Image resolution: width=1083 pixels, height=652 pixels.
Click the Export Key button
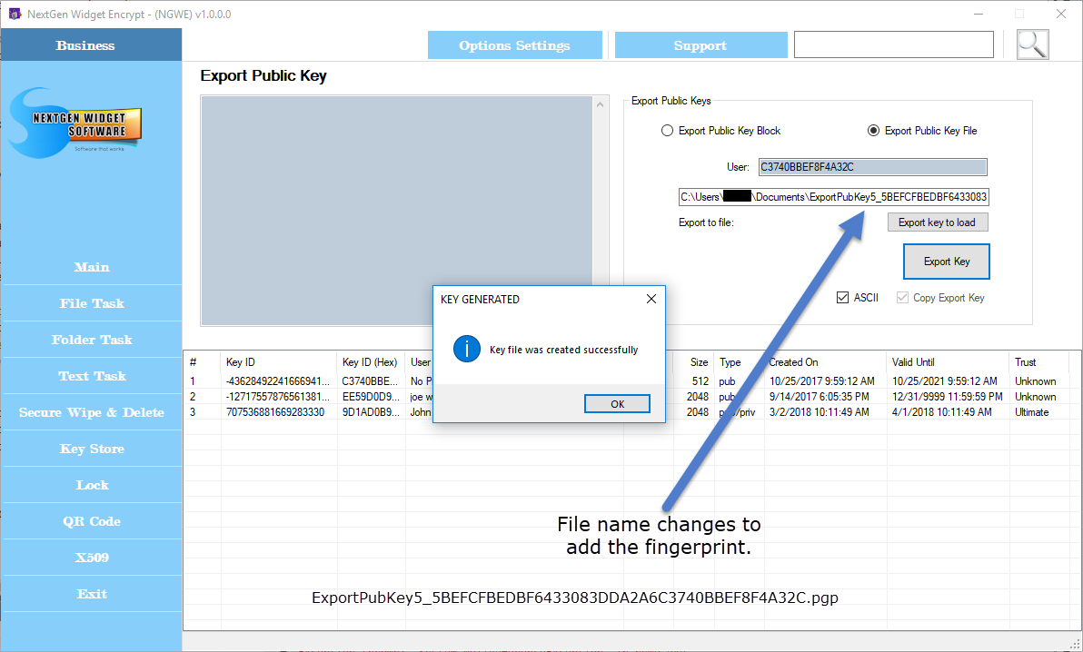coord(946,262)
